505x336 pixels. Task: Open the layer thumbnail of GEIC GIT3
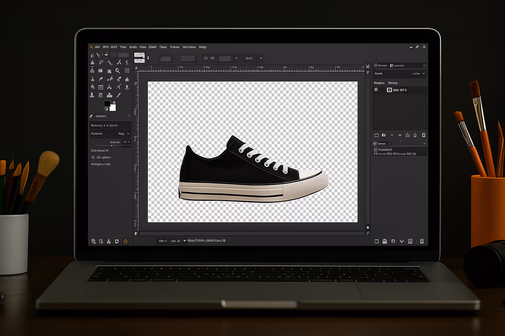click(390, 90)
